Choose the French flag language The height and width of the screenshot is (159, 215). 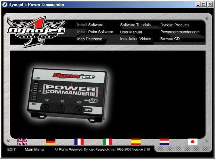point(79,142)
